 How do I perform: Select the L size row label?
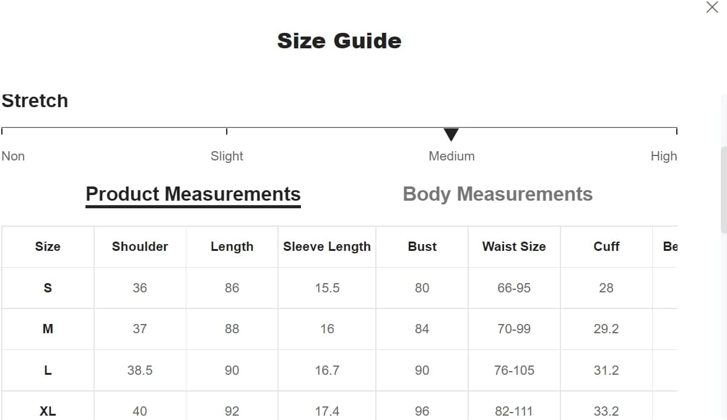pyautogui.click(x=48, y=370)
